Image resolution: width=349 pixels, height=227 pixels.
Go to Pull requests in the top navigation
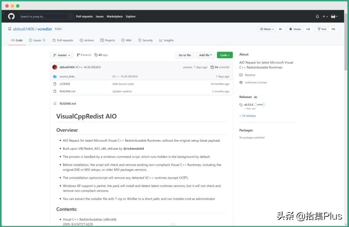pyautogui.click(x=84, y=16)
